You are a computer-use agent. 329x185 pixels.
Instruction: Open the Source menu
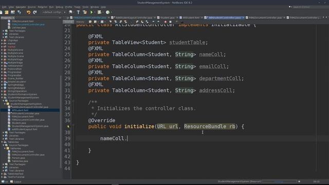click(x=32, y=7)
